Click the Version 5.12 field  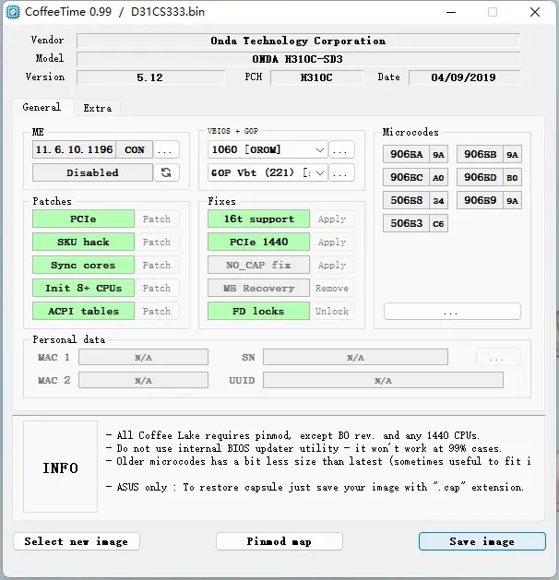[x=150, y=77]
